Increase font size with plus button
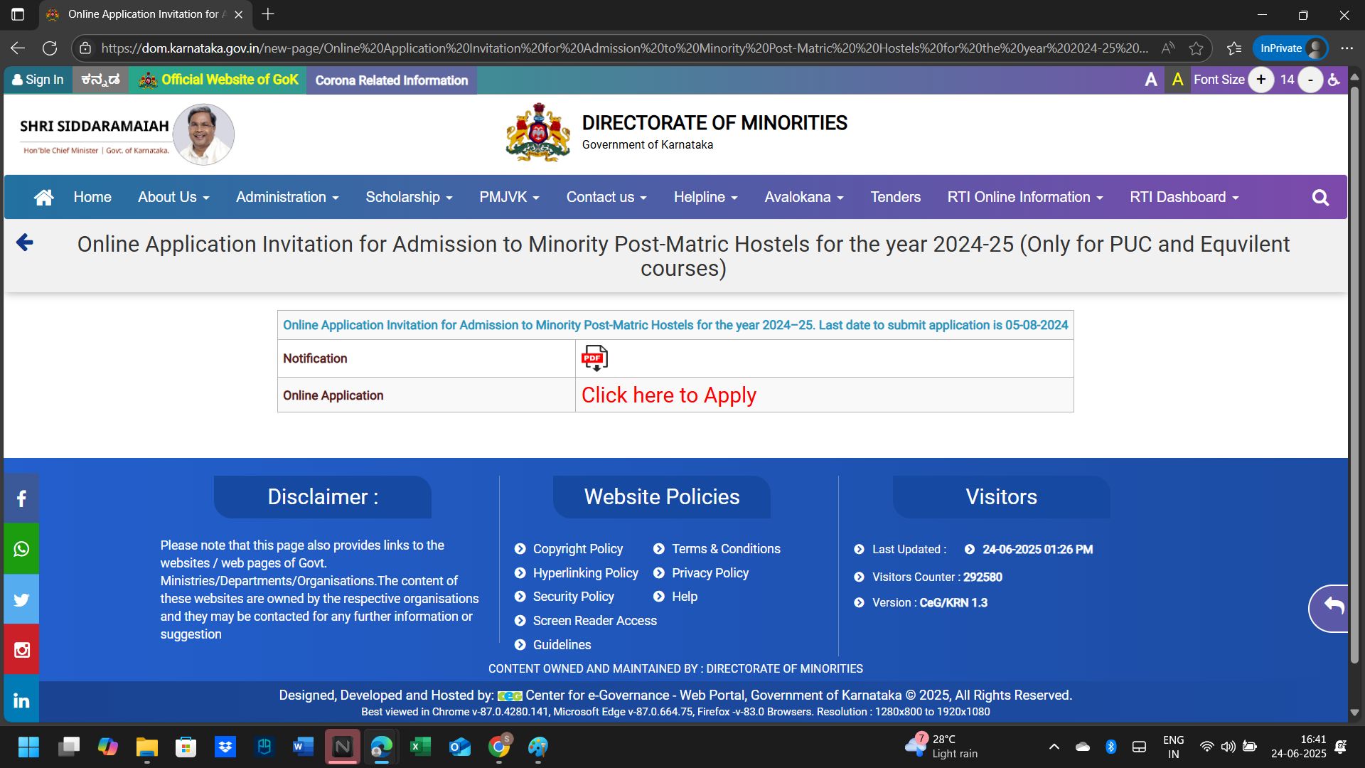Viewport: 1365px width, 768px height. [1260, 80]
